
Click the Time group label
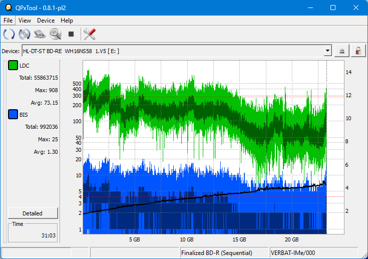coord(18,224)
